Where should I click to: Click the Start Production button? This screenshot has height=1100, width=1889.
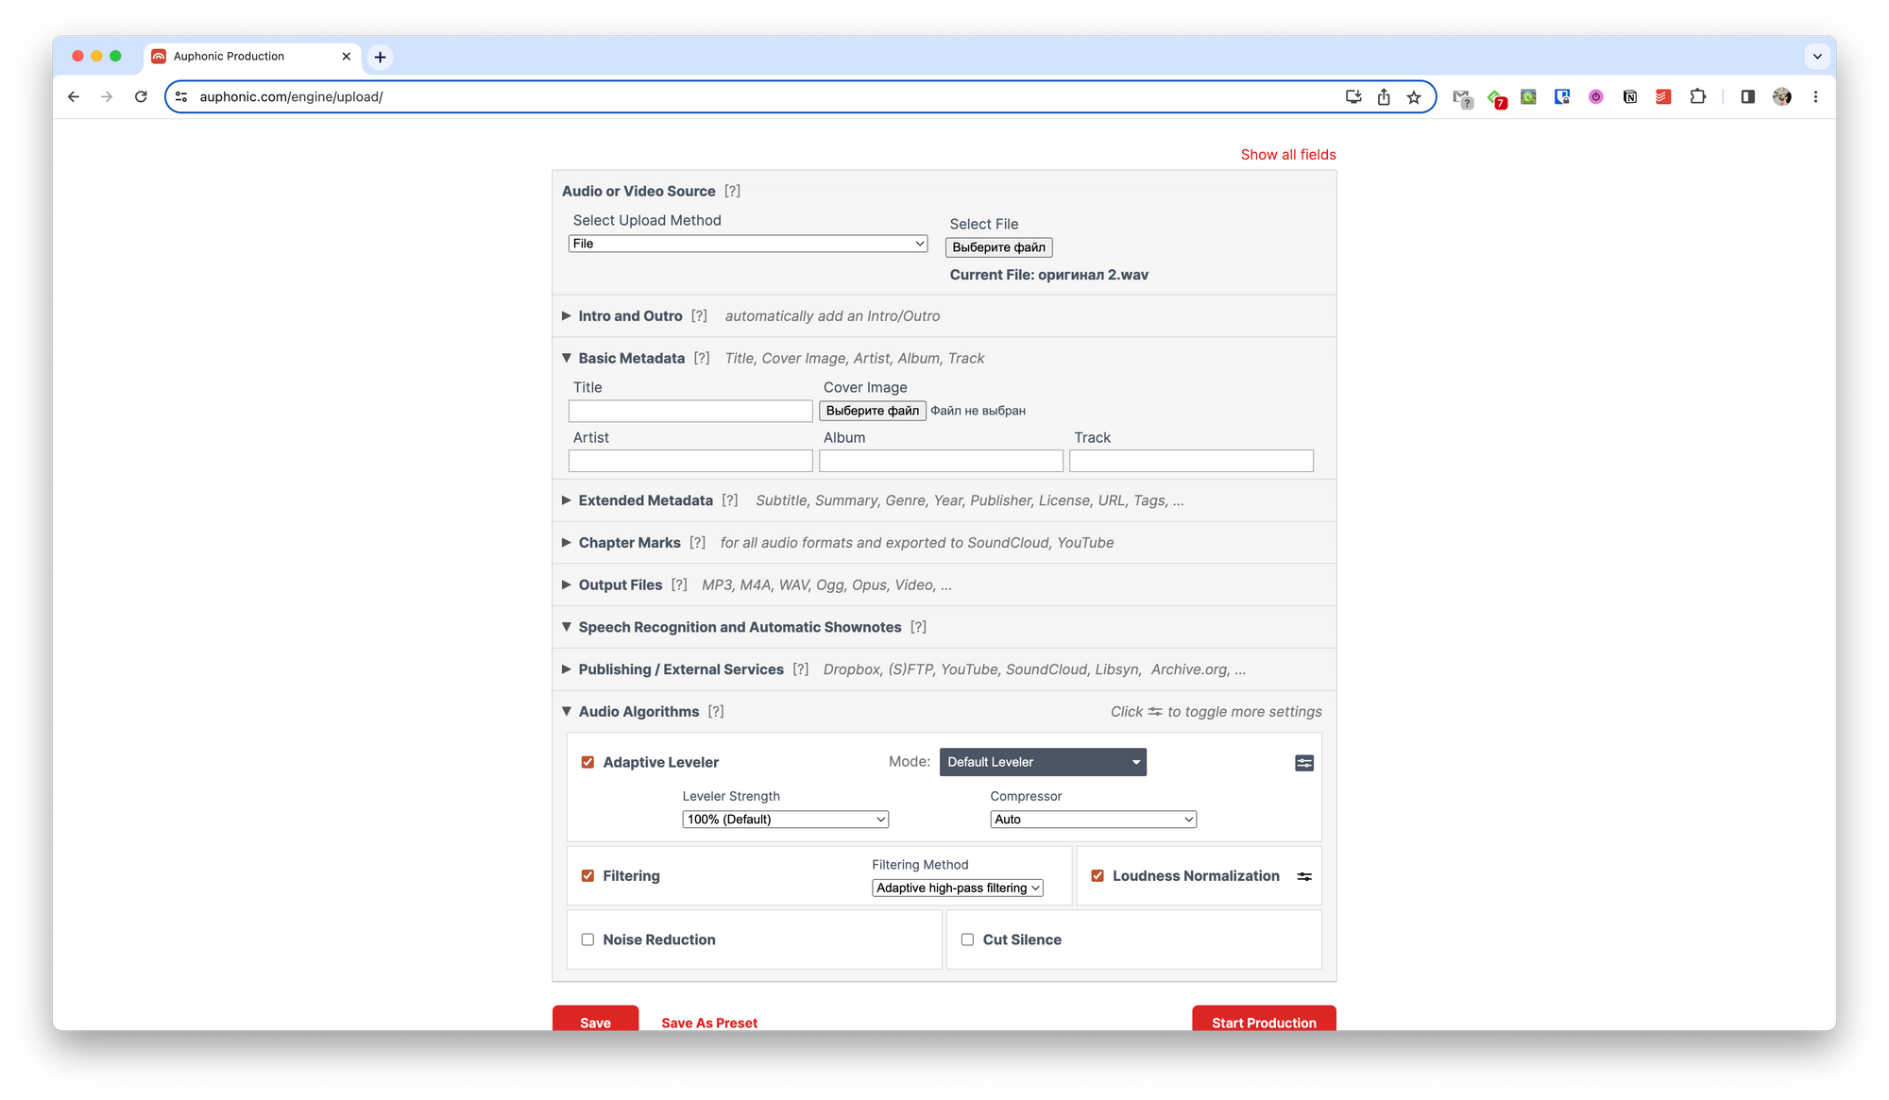click(x=1263, y=1022)
